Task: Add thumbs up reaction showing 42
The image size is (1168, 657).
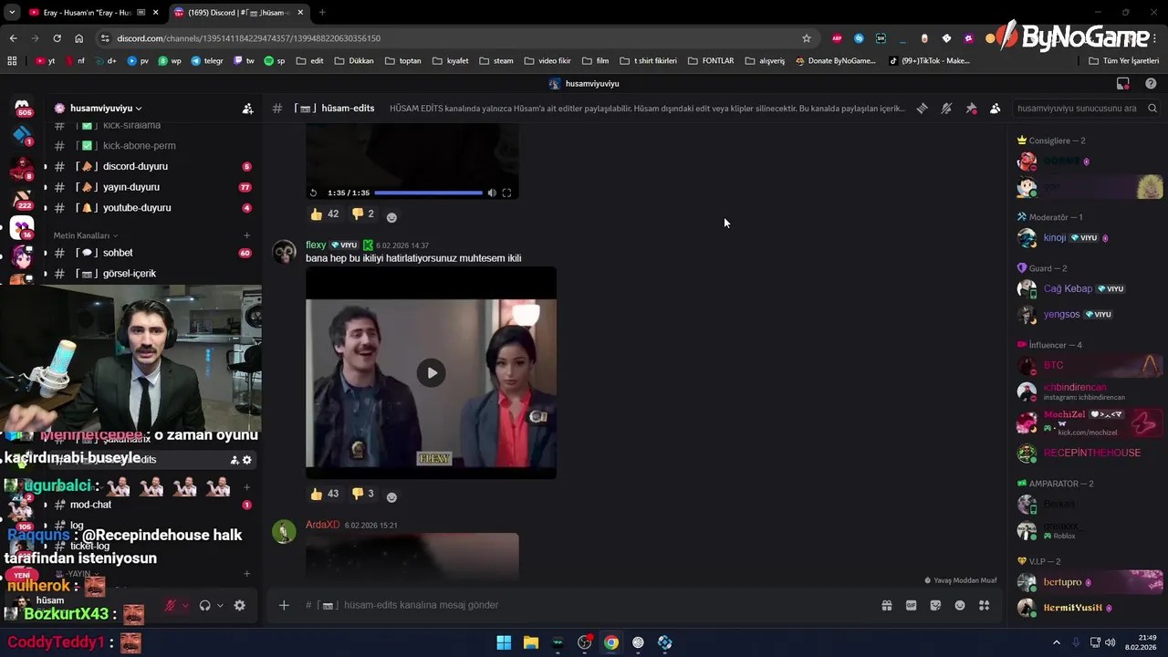Action: pyautogui.click(x=324, y=214)
